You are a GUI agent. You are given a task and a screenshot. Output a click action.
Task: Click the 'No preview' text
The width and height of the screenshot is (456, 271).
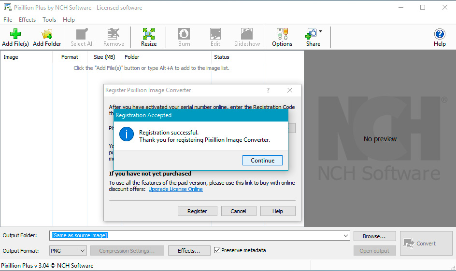pos(380,139)
